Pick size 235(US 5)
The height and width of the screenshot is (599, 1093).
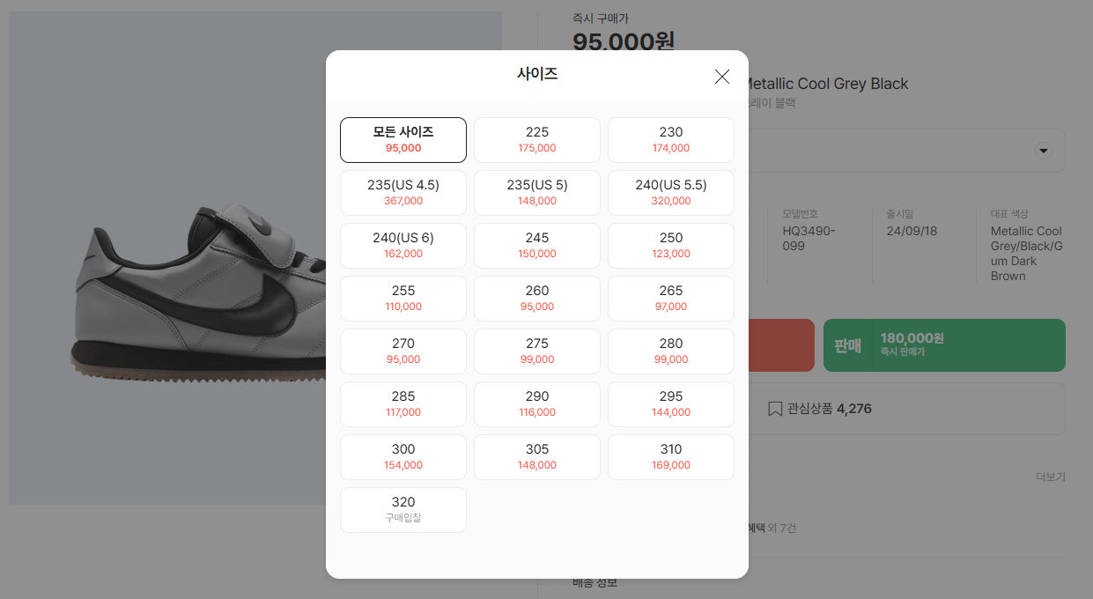pos(537,193)
